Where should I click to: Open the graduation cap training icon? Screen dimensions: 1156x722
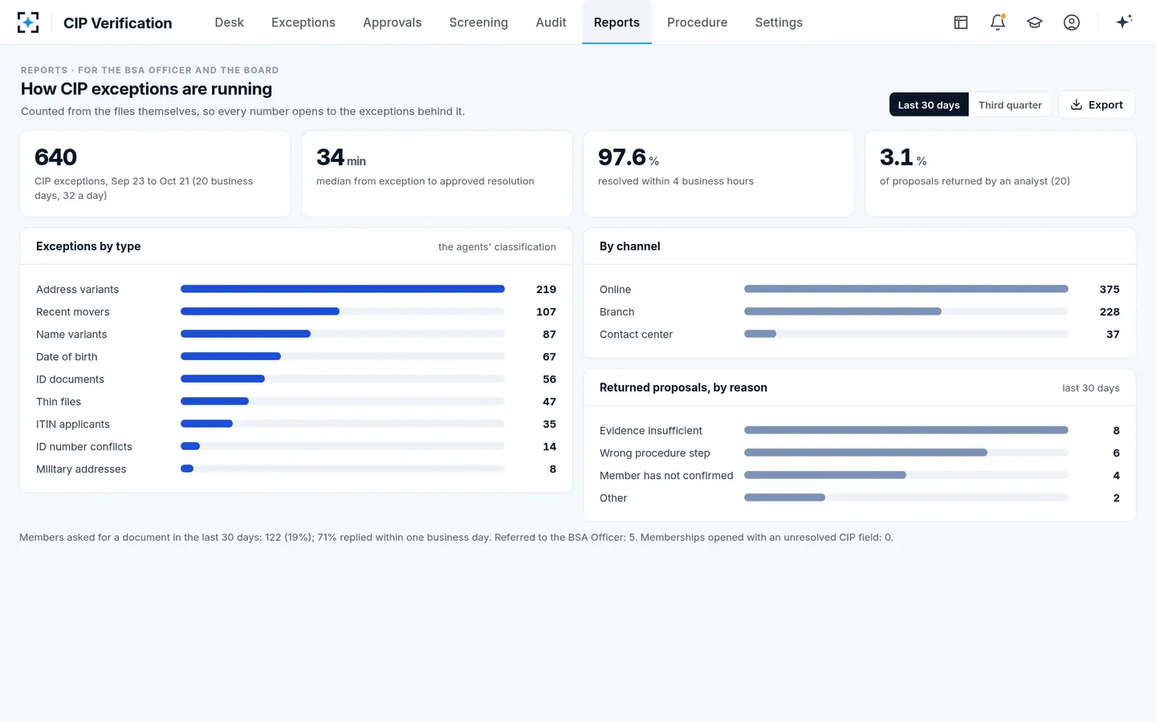pyautogui.click(x=1035, y=22)
